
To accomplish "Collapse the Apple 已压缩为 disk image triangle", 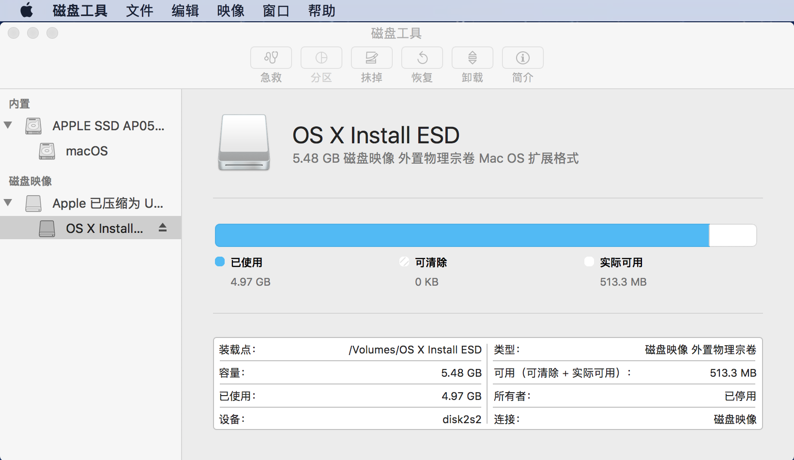I will point(8,203).
